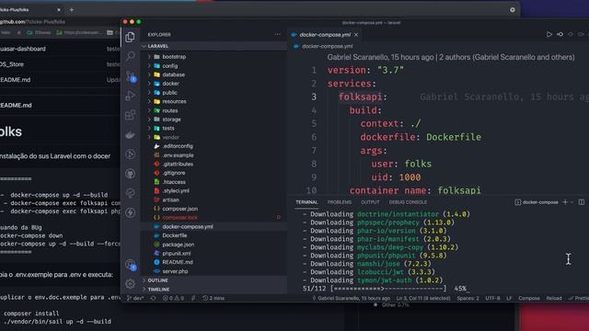
Task: Open the Run and Debug view
Action: [131, 96]
